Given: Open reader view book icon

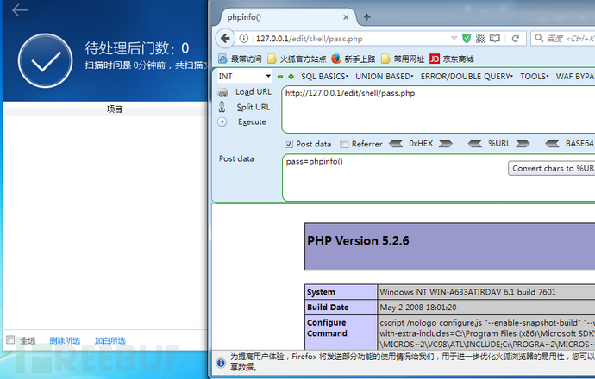Looking at the screenshot, I should coord(495,38).
